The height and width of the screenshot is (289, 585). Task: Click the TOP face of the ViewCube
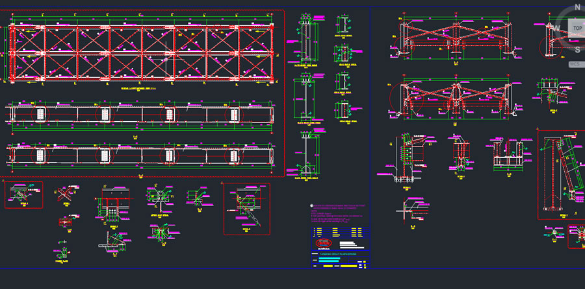pyautogui.click(x=577, y=29)
